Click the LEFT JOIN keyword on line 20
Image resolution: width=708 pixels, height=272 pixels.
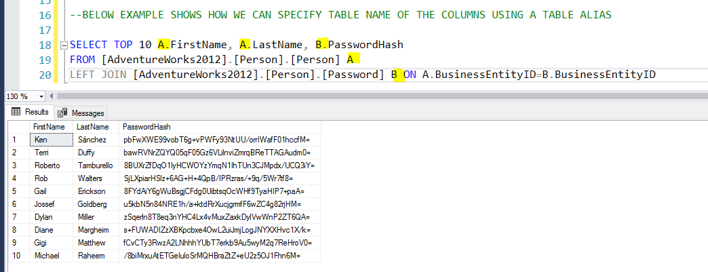[98, 75]
